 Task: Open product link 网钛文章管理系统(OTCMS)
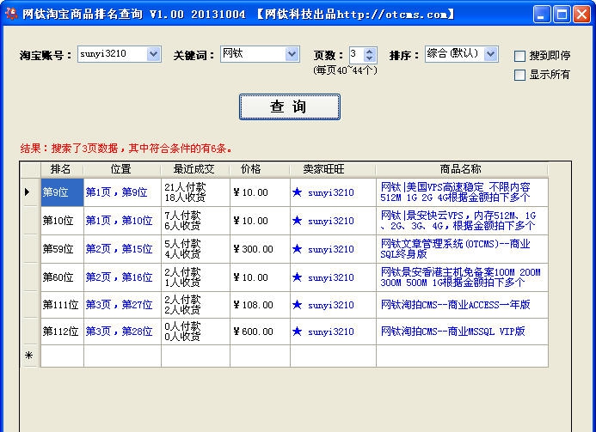click(455, 249)
